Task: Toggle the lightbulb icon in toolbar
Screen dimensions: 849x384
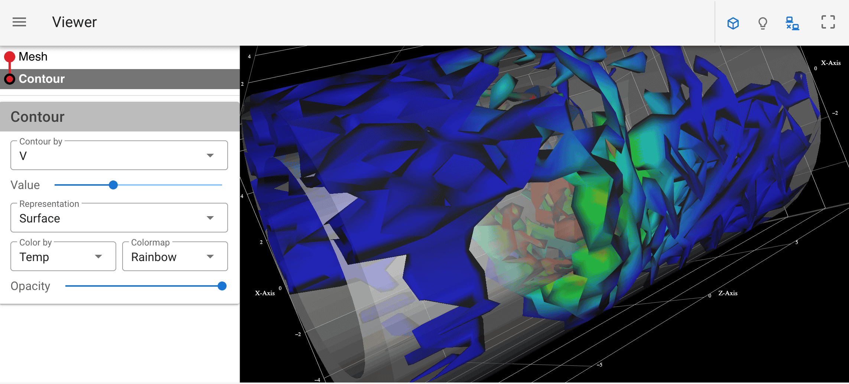Action: (762, 23)
